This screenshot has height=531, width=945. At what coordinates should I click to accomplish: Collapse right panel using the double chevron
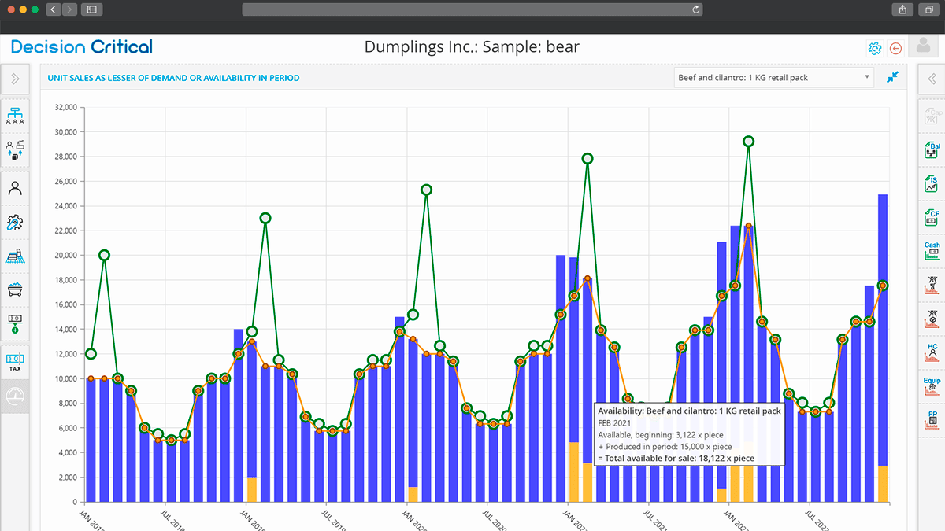pos(932,78)
